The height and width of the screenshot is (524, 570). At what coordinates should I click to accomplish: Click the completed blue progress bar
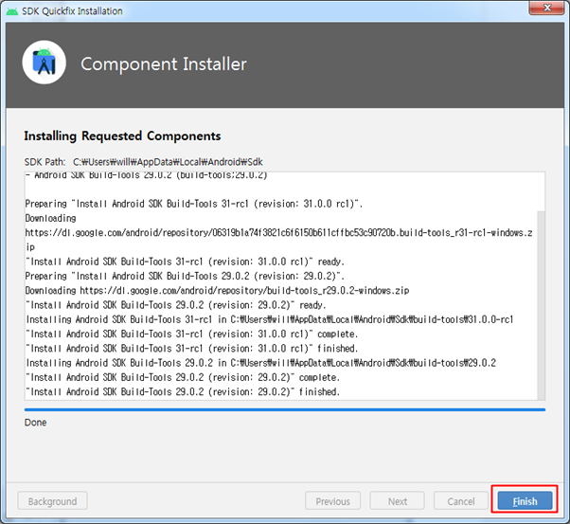285,409
